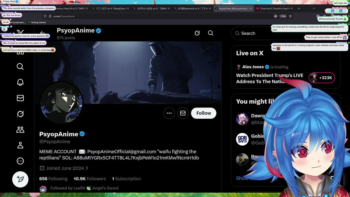350x197 pixels.
Task: Click the SOL wallet address text
Action: [136, 158]
